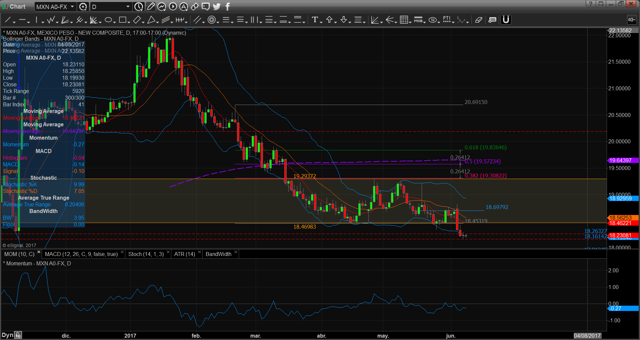The image size is (640, 340).
Task: Select the MOB study tool
Action: tap(418, 20)
